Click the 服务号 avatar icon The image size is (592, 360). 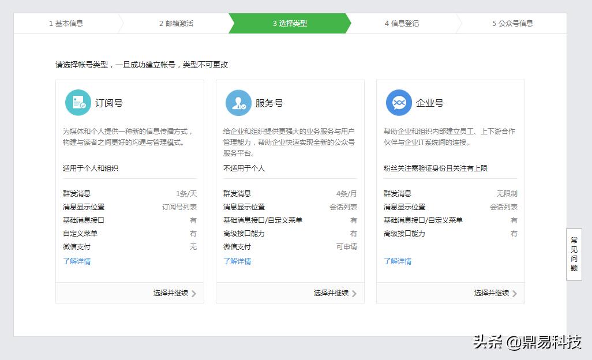(238, 102)
